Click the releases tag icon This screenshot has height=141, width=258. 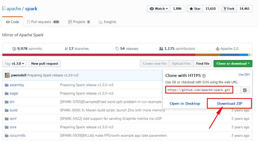click(x=117, y=49)
